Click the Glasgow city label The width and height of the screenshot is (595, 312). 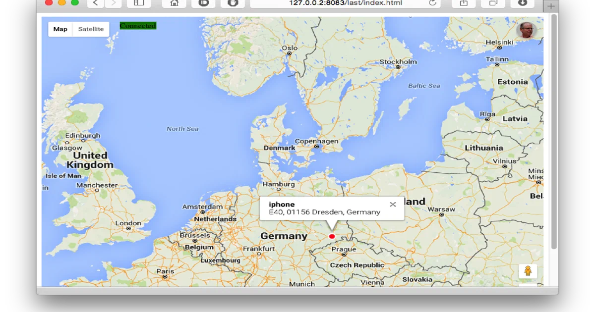tap(67, 148)
